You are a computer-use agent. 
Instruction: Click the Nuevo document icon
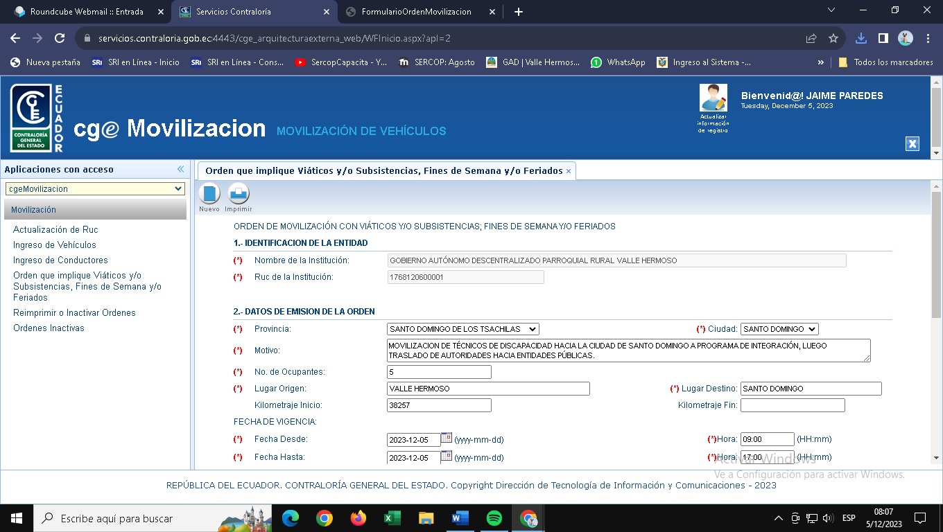click(x=209, y=194)
